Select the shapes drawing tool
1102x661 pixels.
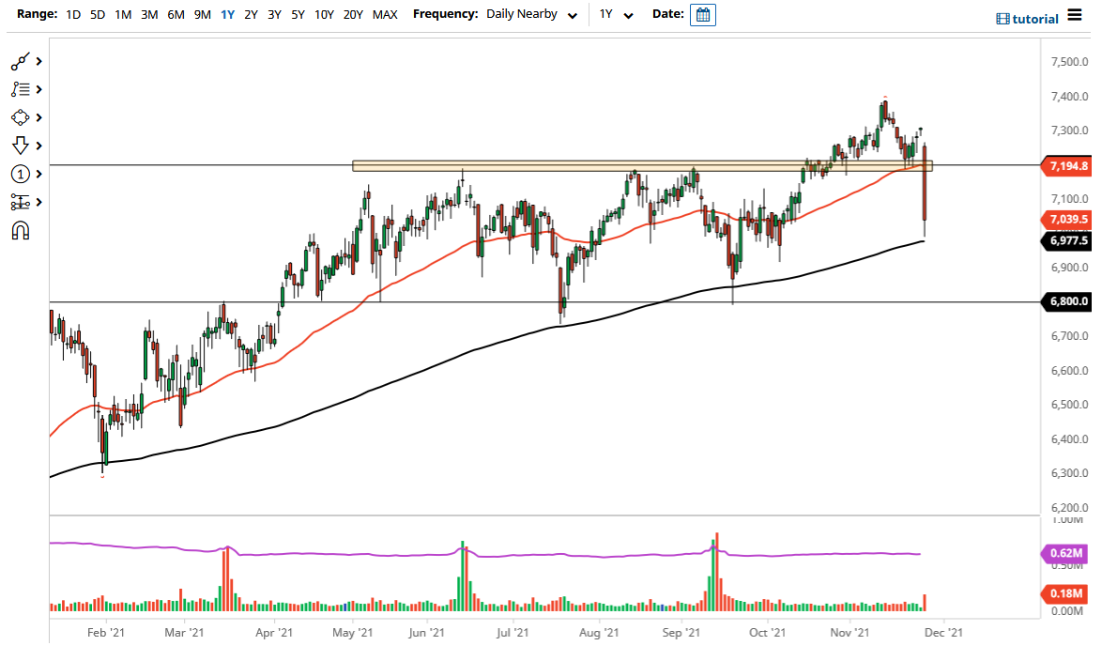click(x=21, y=117)
